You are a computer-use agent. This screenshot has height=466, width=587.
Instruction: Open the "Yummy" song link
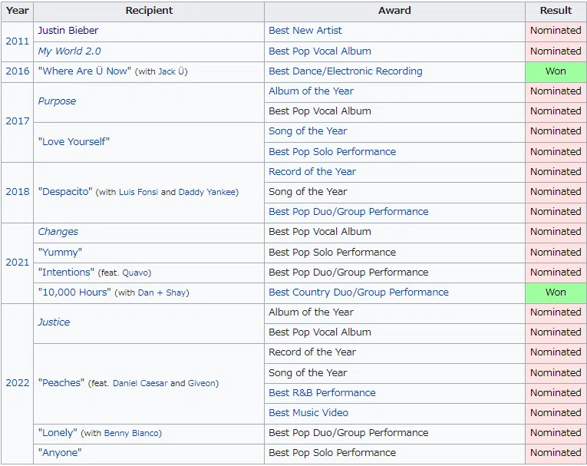60,252
